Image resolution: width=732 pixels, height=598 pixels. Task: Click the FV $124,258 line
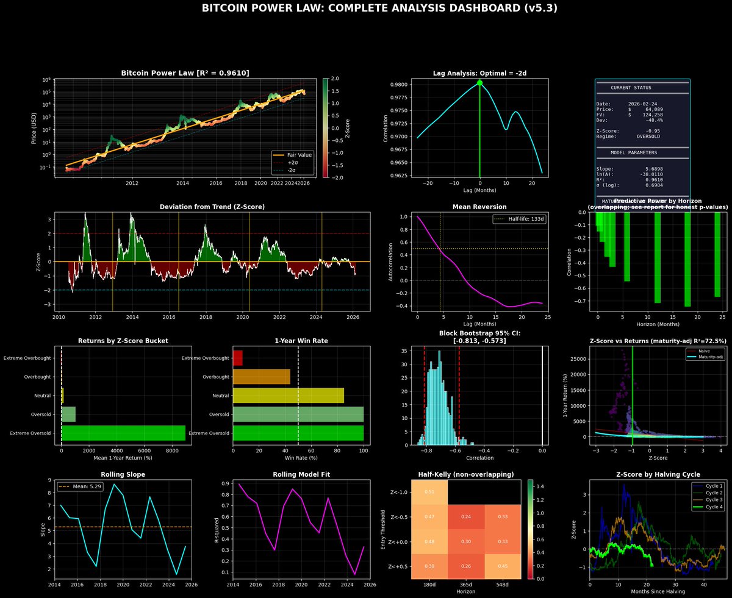(630, 115)
